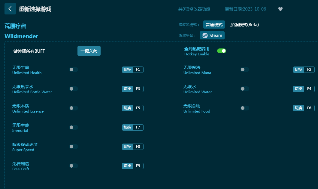Enable the Immortal toggle
318x189 pixels.
(x=74, y=127)
